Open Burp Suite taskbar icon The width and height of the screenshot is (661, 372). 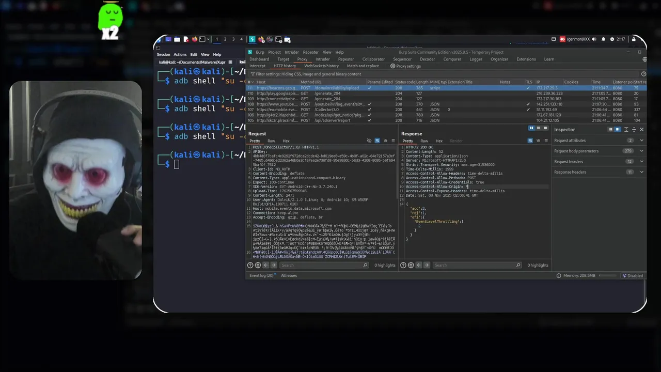click(252, 39)
